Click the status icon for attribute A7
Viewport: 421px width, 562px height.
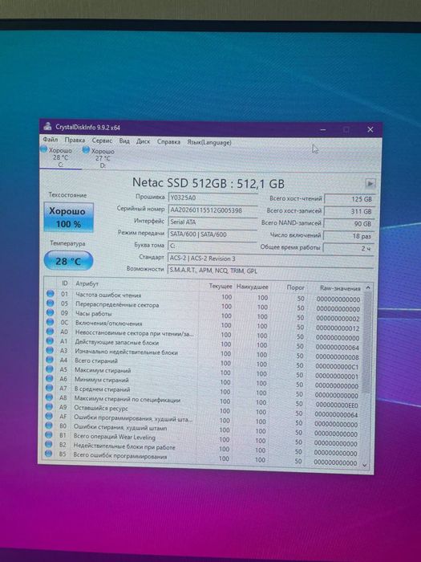pyautogui.click(x=50, y=388)
